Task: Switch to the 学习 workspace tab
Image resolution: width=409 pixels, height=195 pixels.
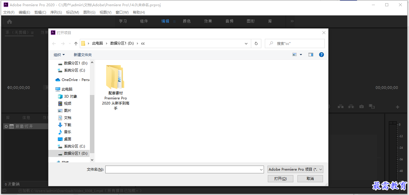Action: tap(123, 21)
